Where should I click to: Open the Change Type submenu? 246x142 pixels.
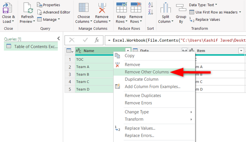[x=137, y=112]
